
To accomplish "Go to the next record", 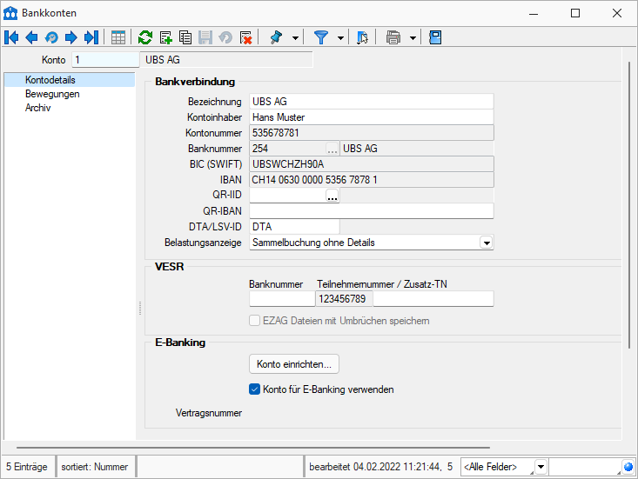I will tap(71, 37).
